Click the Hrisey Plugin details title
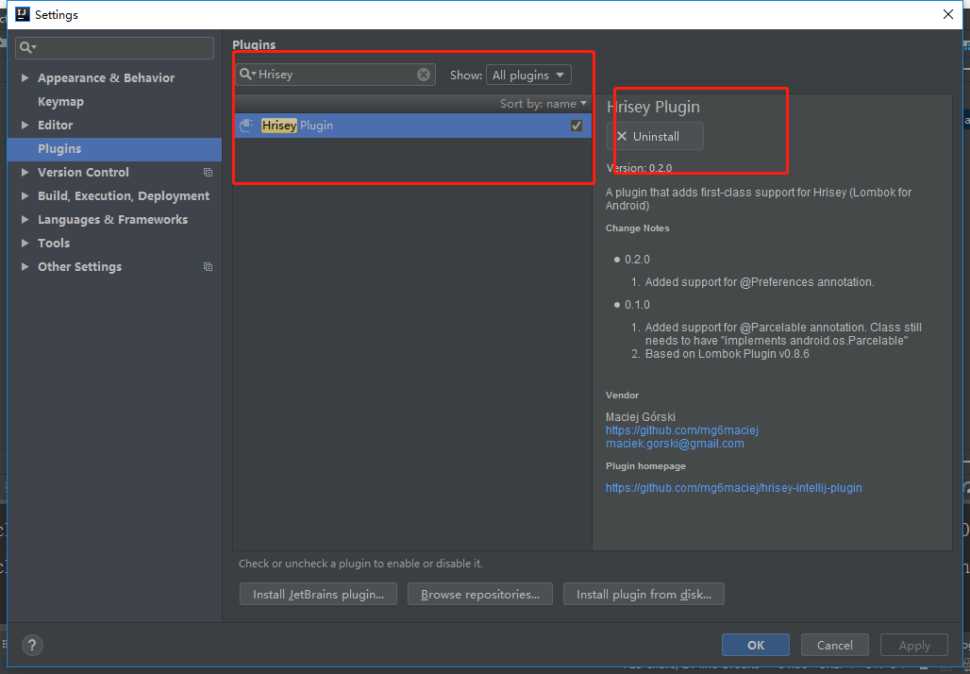The width and height of the screenshot is (970, 674). [653, 107]
